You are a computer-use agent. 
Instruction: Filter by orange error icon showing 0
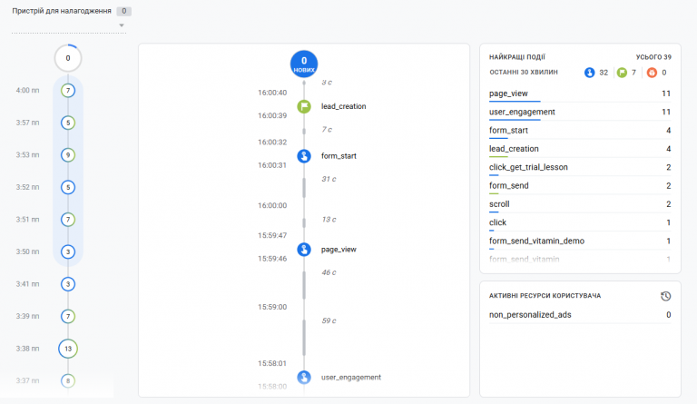(652, 73)
